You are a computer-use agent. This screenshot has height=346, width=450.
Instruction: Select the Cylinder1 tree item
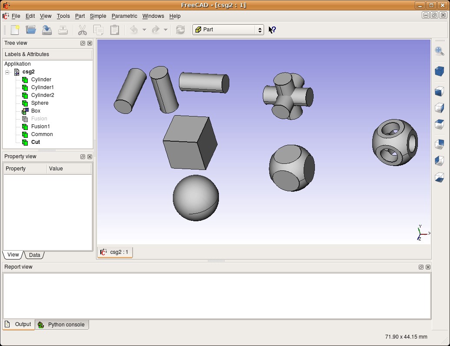42,87
